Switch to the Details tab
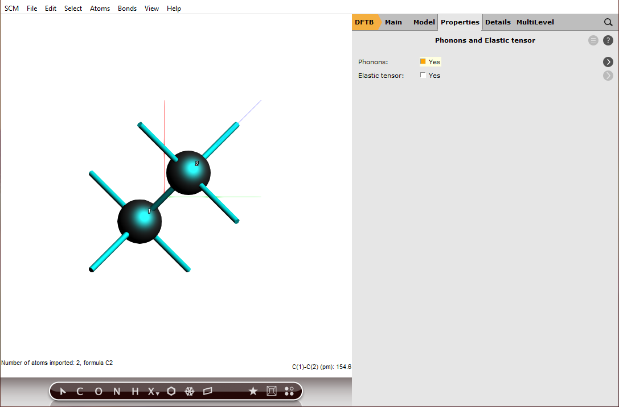619x407 pixels. [x=498, y=23]
